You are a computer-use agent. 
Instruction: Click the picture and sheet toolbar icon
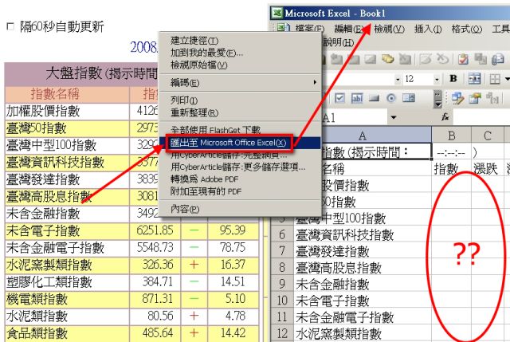475,98
